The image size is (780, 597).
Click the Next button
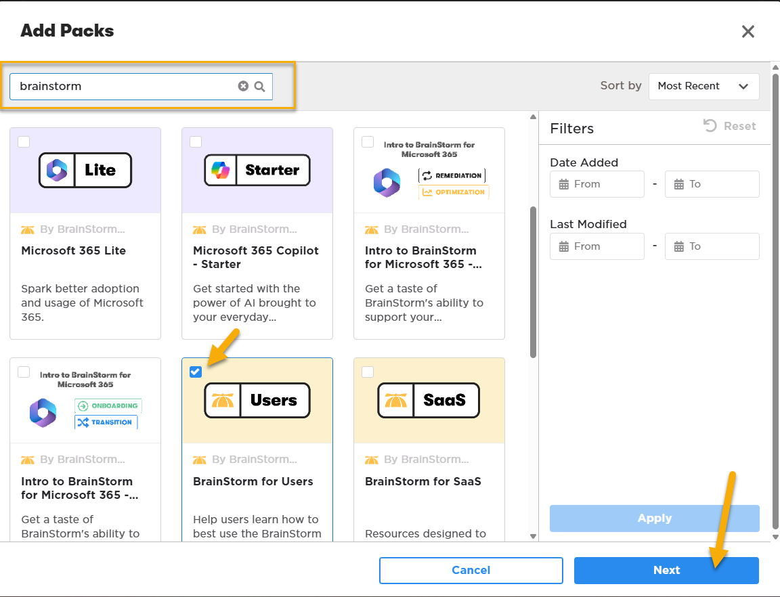tap(666, 570)
